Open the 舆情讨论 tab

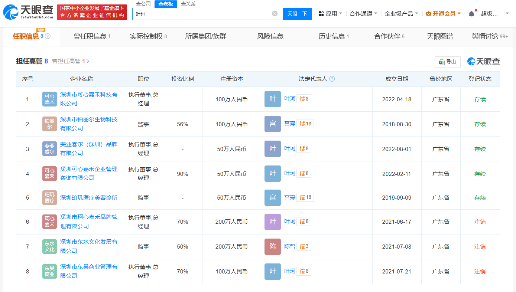coord(490,36)
